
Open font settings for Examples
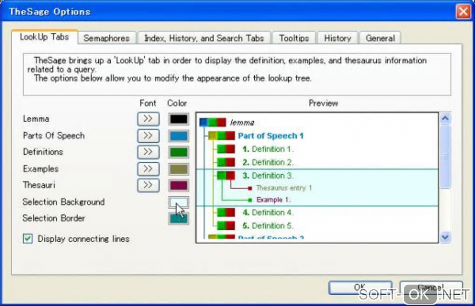click(148, 169)
